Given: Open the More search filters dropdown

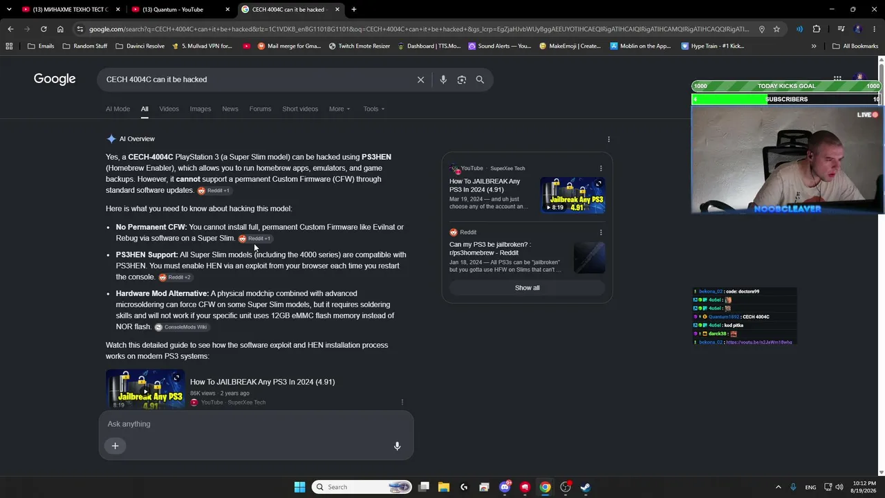Looking at the screenshot, I should [339, 109].
